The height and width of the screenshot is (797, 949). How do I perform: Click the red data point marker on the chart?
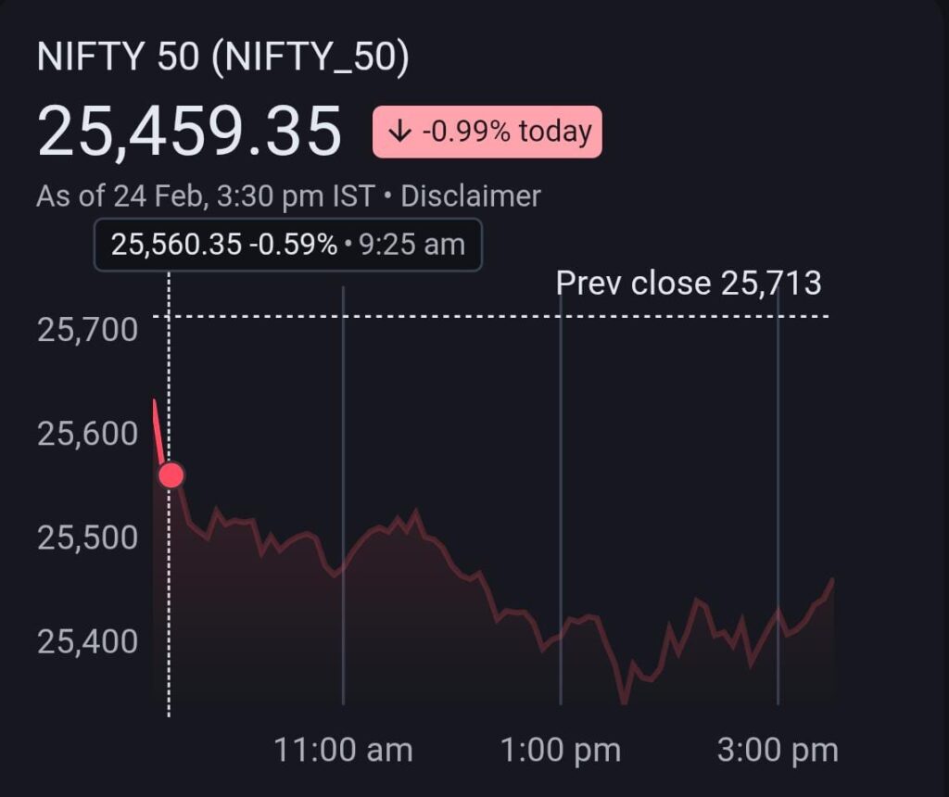(171, 475)
